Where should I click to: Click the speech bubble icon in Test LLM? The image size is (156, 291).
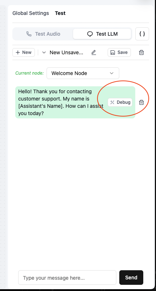point(90,34)
